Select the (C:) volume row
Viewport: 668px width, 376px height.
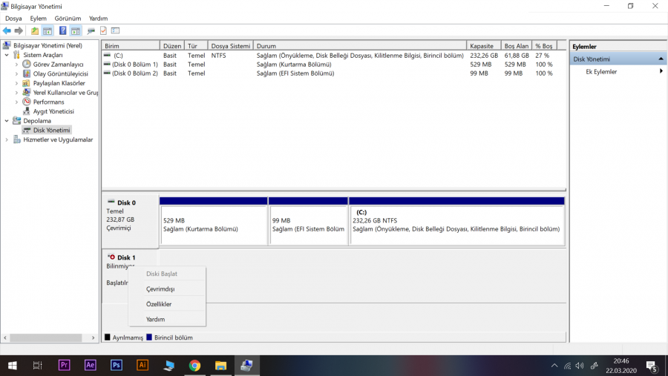(333, 56)
